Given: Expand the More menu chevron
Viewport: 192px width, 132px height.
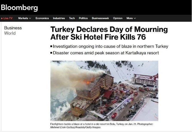Looking at the screenshot, I should click(135, 18).
